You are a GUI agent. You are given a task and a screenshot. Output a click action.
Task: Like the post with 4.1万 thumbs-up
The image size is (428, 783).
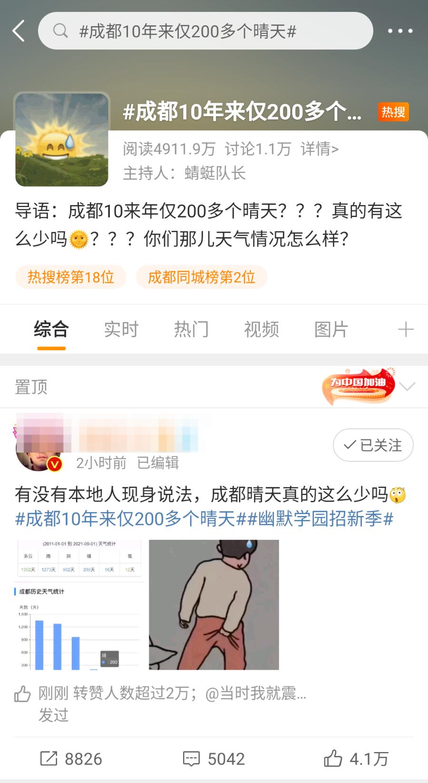(x=333, y=758)
